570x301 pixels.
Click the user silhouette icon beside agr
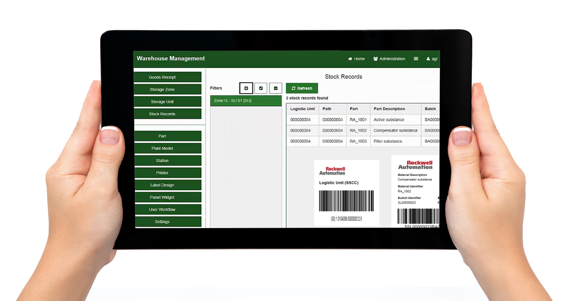pos(427,59)
